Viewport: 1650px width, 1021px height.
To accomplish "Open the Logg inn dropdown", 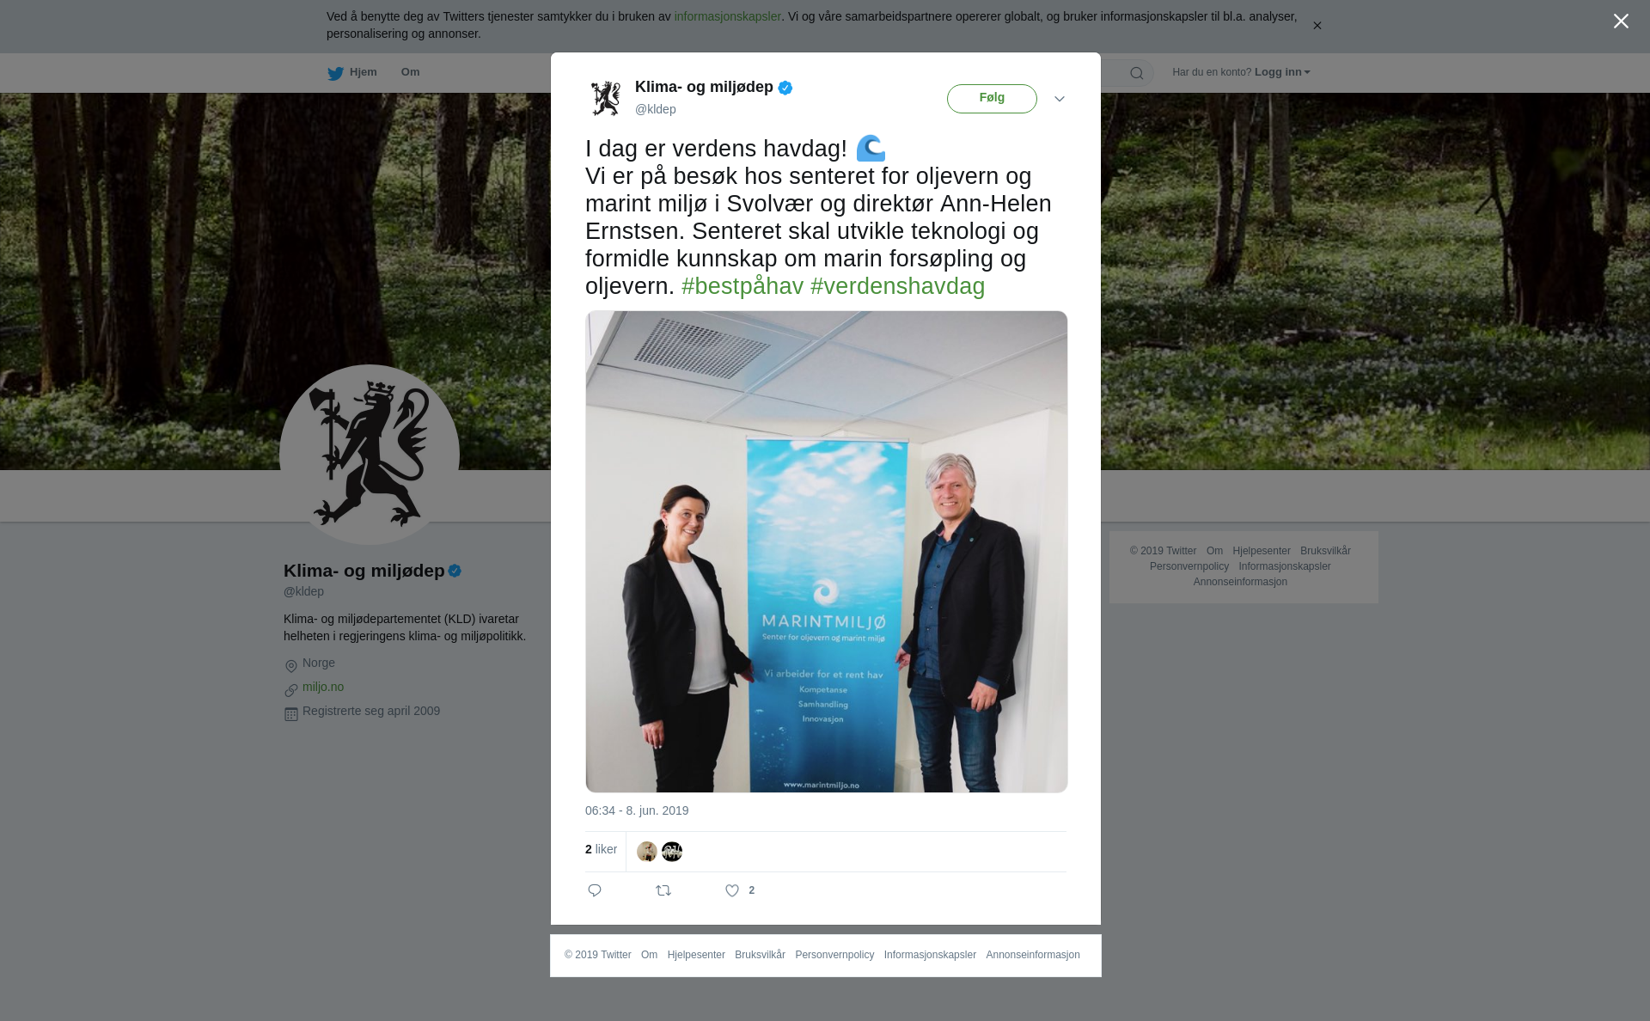I will point(1282,72).
